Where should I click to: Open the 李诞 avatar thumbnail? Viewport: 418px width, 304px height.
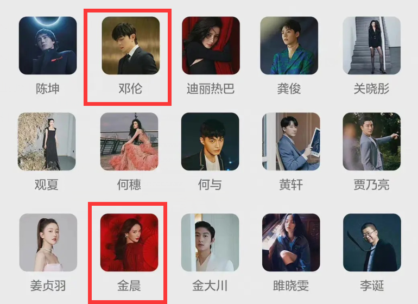(x=372, y=243)
